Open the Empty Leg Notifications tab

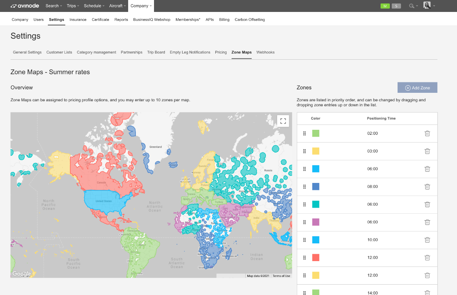click(x=190, y=52)
